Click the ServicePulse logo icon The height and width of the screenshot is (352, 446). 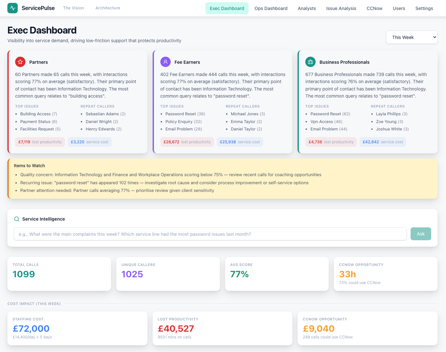pos(13,8)
